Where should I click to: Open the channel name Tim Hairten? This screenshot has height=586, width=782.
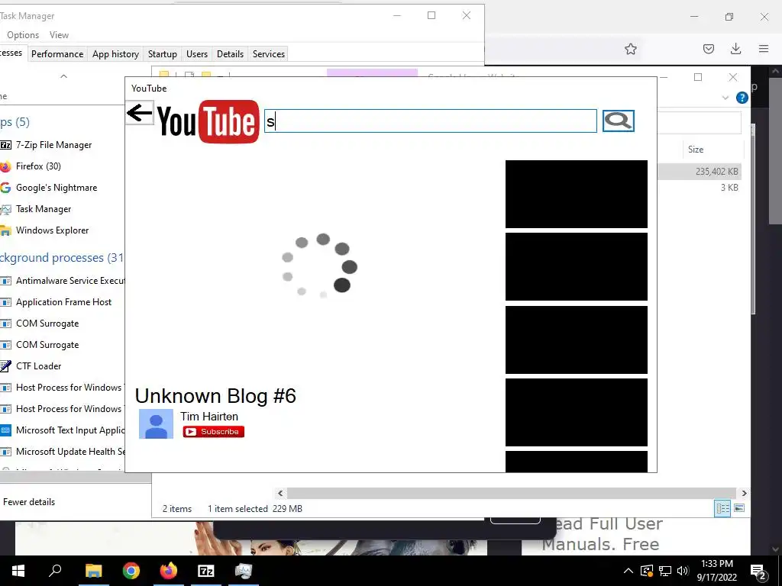click(209, 416)
